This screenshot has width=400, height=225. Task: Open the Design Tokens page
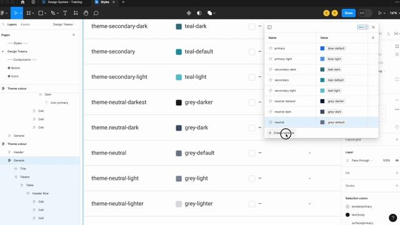17,51
